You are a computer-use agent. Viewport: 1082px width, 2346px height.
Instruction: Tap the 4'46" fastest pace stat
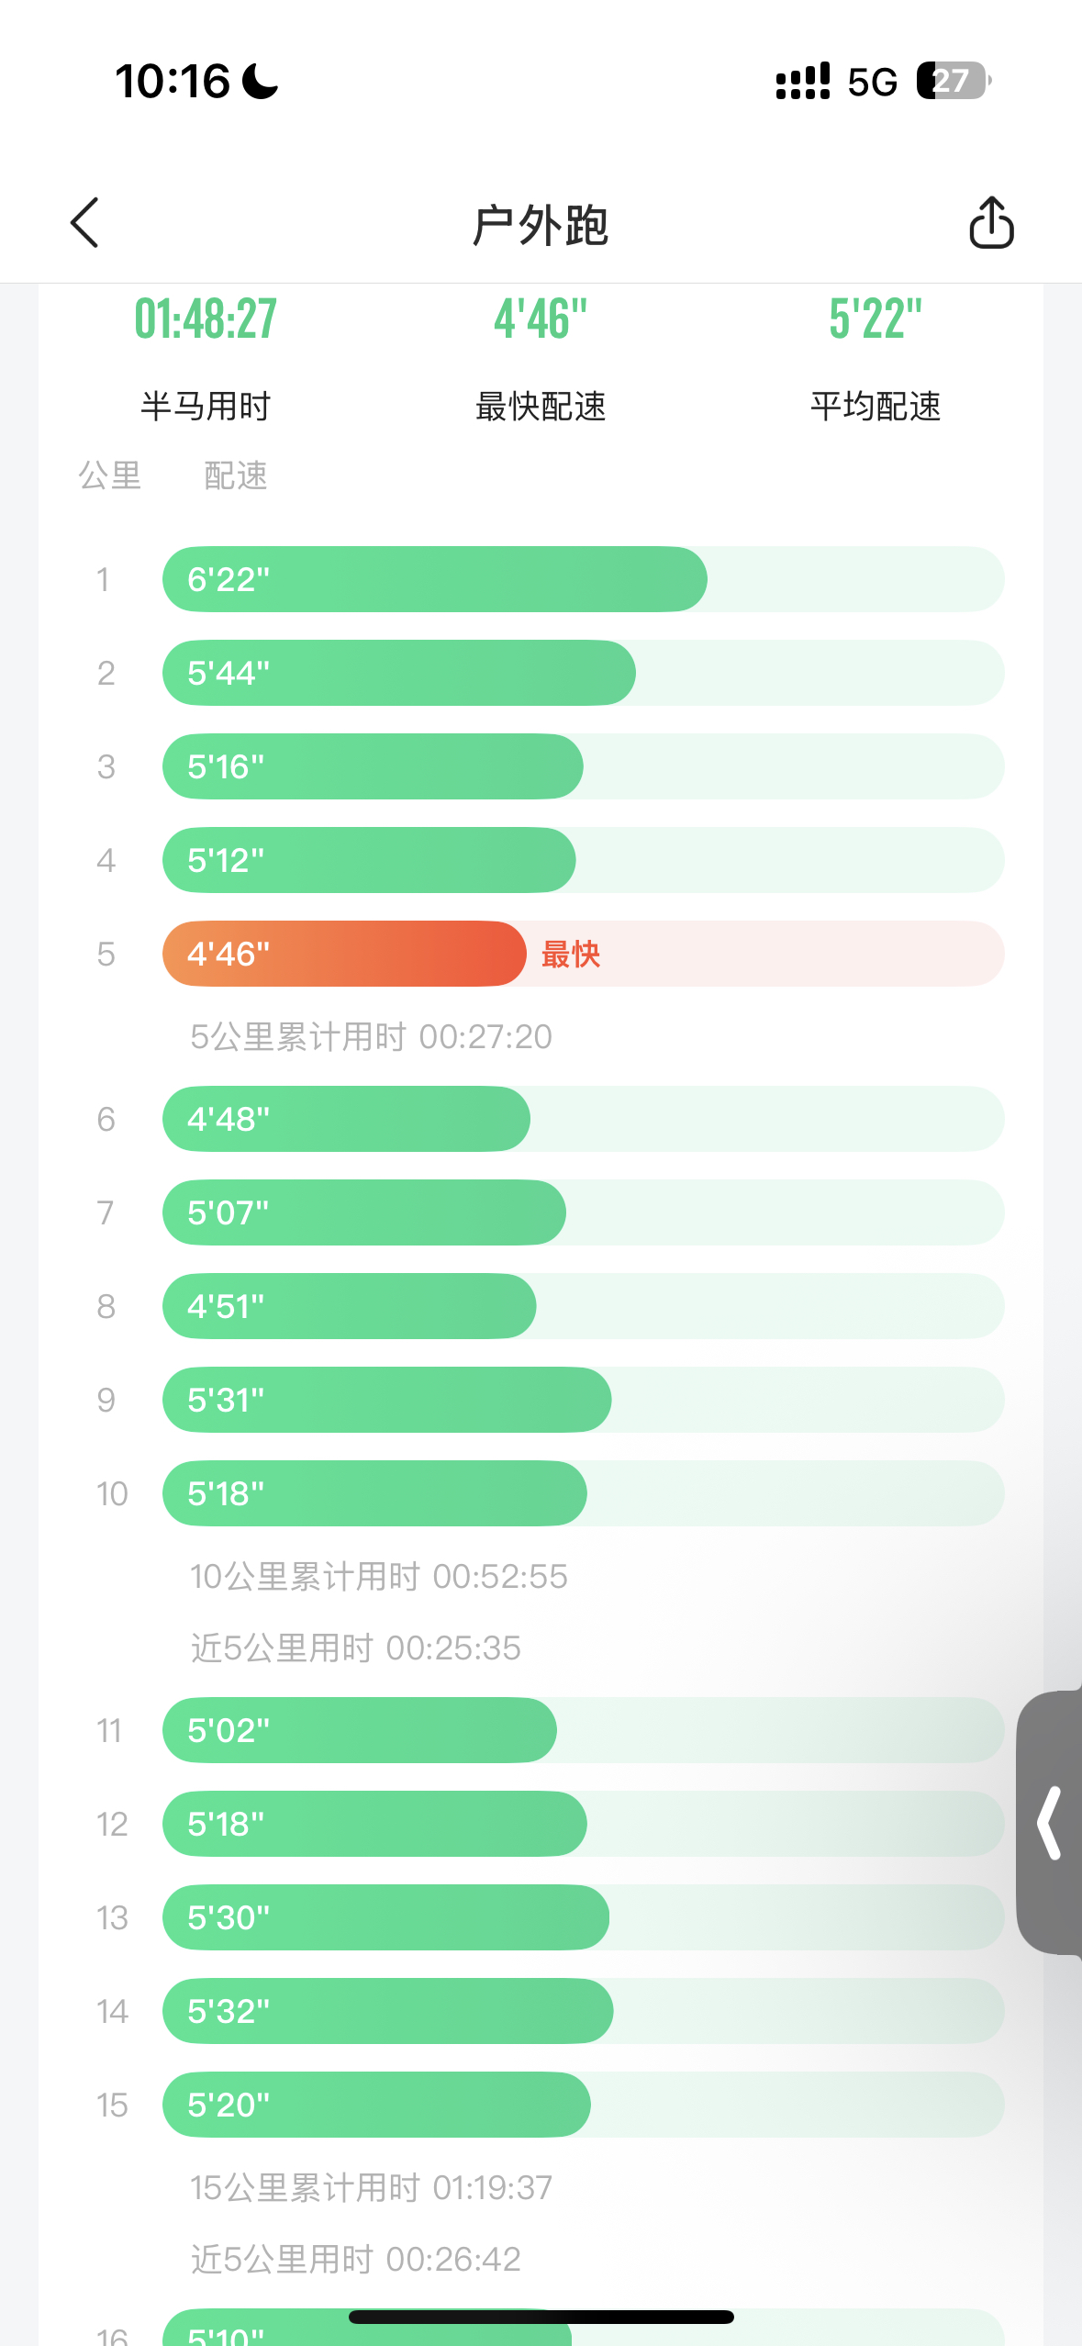pyautogui.click(x=541, y=319)
